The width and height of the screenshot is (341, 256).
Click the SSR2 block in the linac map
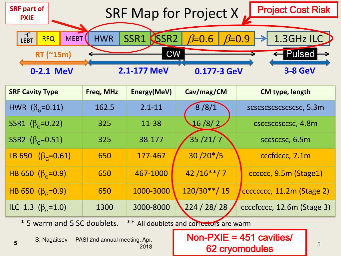coord(167,39)
